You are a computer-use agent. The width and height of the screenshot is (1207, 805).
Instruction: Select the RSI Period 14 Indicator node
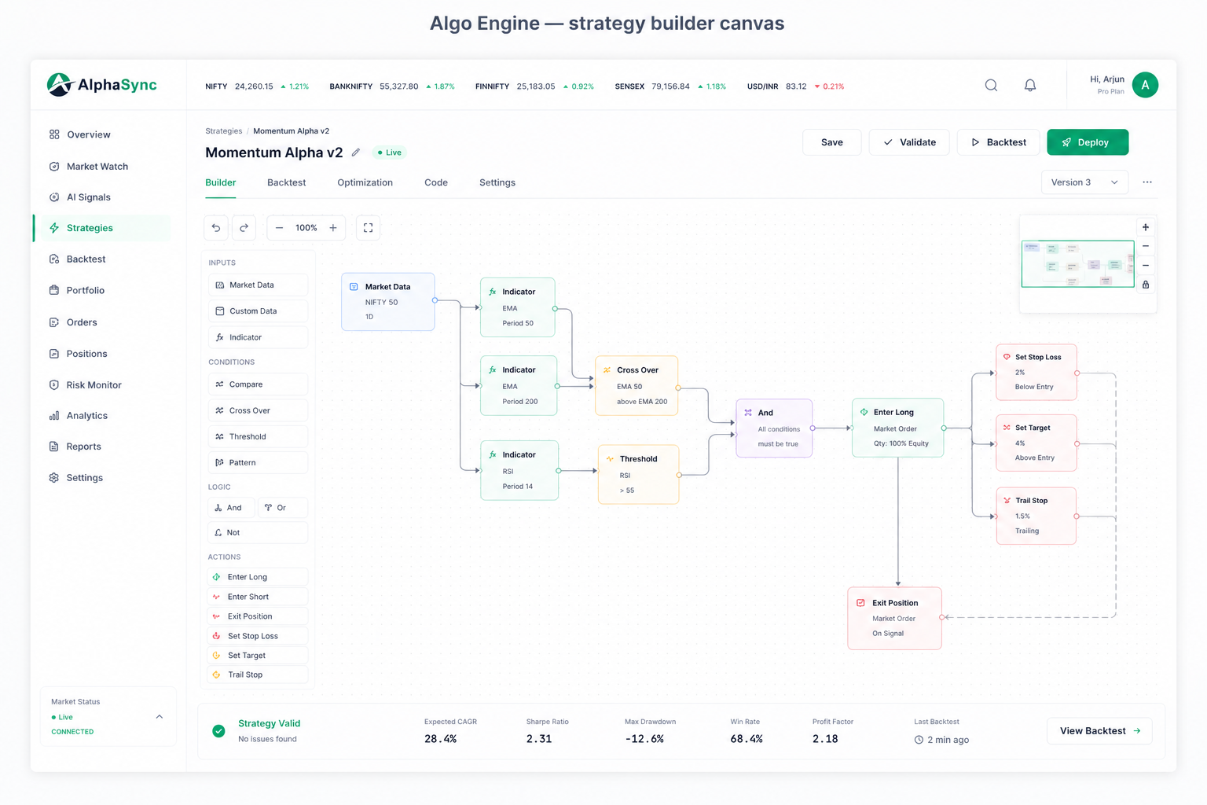coord(519,470)
